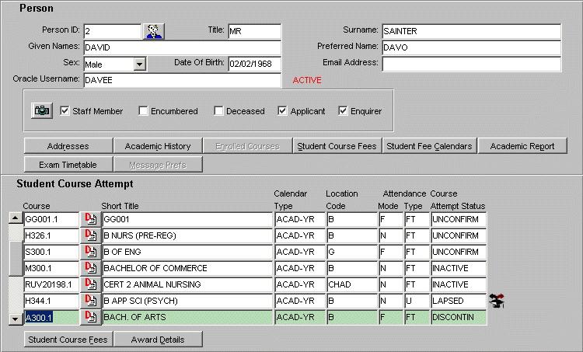Image resolution: width=583 pixels, height=352 pixels.
Task: Click the person lookup icon beside Person ID
Action: (x=153, y=31)
